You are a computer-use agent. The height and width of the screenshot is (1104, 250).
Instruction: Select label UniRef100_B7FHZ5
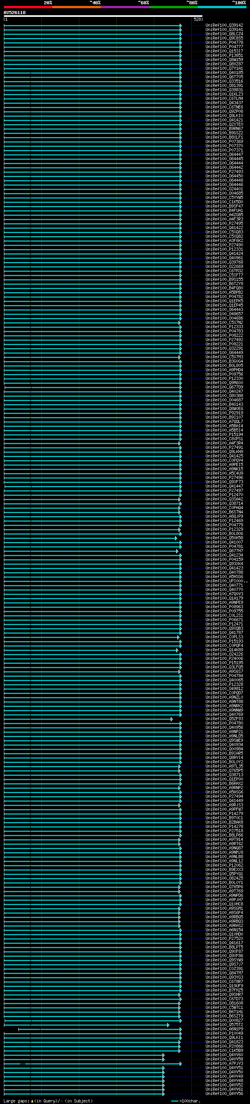point(224,990)
